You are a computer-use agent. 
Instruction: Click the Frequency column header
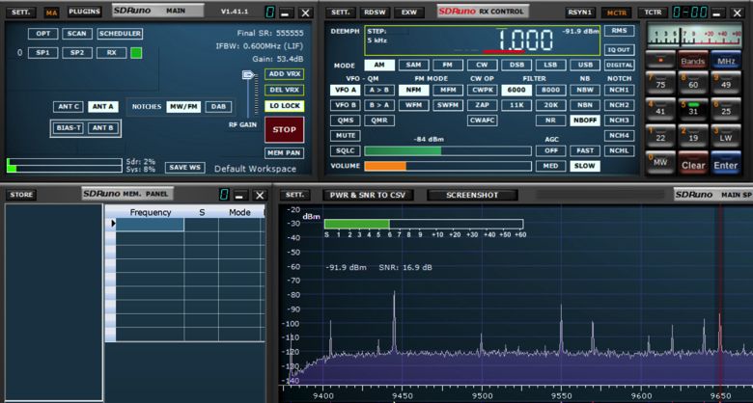(151, 212)
